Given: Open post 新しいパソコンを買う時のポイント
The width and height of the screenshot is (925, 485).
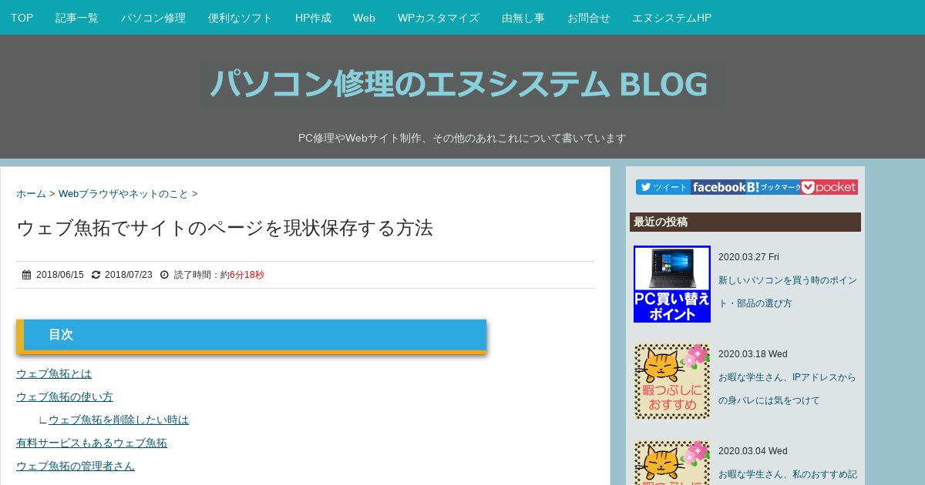Looking at the screenshot, I should coord(788,292).
